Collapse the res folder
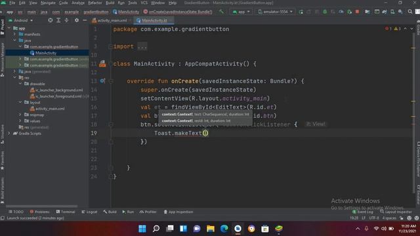Viewport: 420px width, 236px height. [14, 77]
